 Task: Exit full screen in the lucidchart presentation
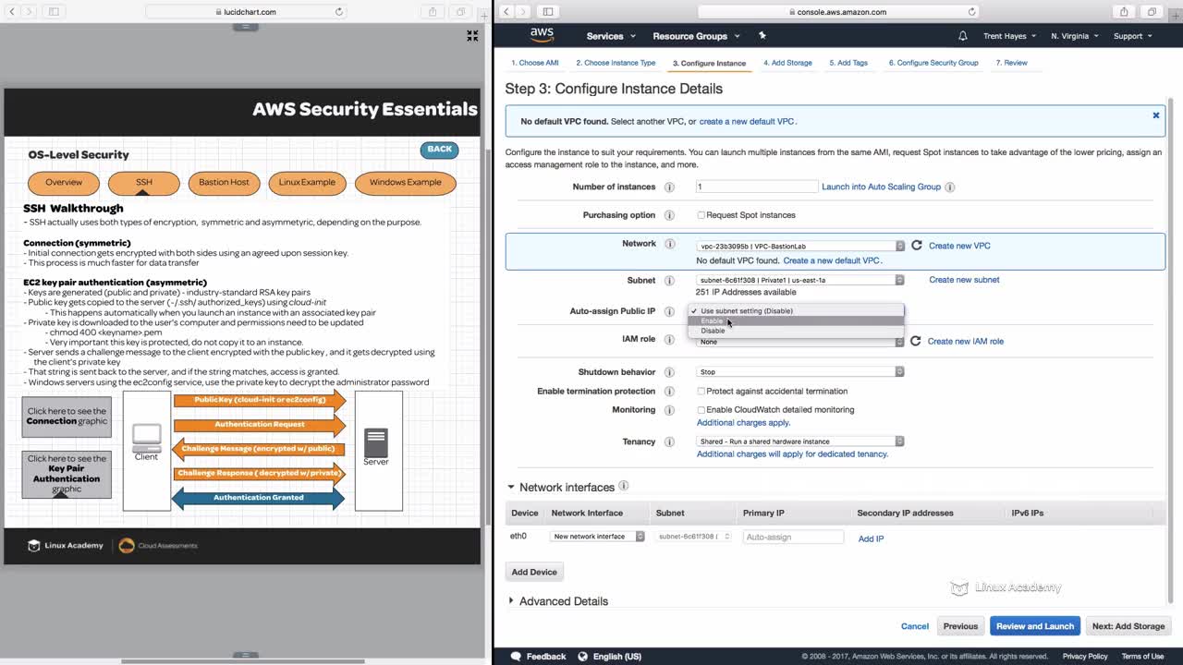472,36
